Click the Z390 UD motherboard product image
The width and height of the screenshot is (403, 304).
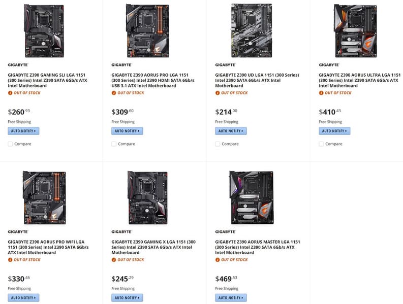coord(251,30)
